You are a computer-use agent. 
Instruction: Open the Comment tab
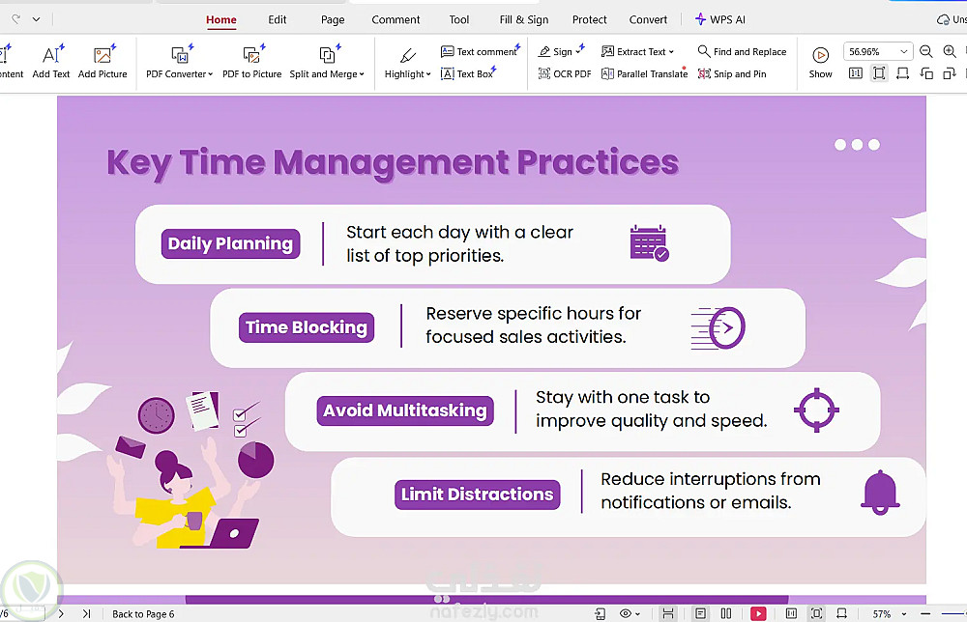(396, 19)
